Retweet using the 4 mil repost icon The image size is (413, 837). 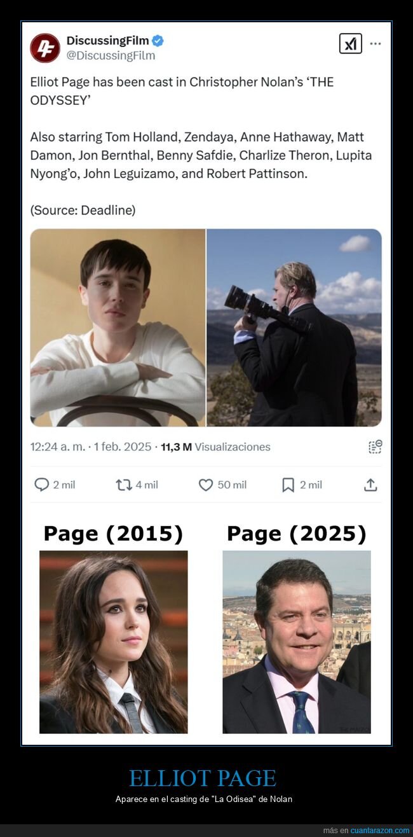coord(124,485)
